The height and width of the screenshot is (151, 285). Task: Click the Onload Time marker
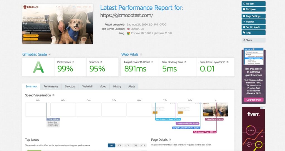click(x=214, y=119)
